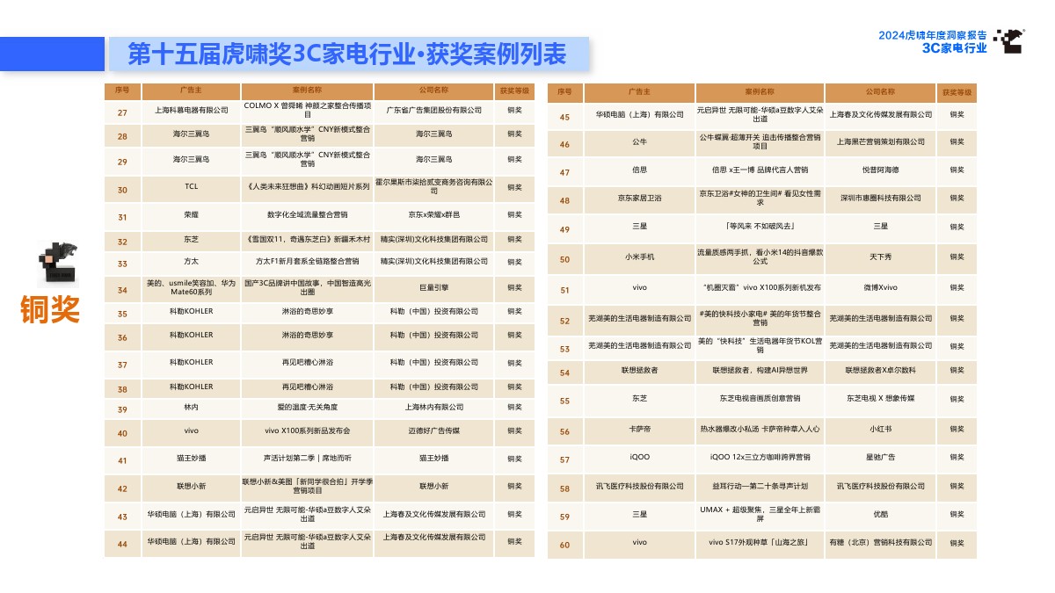Viewport: 1055px width, 593px height.
Task: Click advertiser 美的、usmile笑容加、华为Mate60系列
Action: click(x=191, y=287)
